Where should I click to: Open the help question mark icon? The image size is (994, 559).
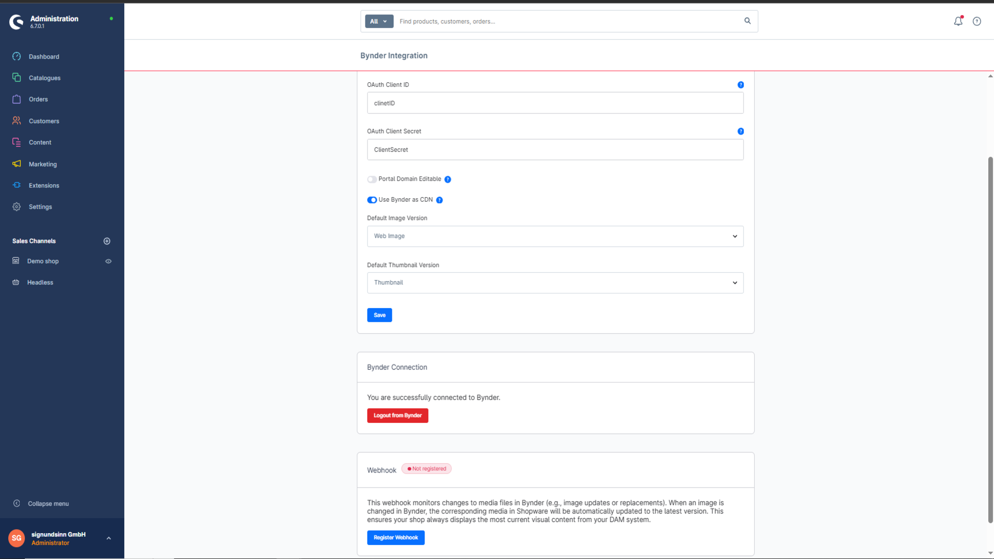pyautogui.click(x=977, y=21)
